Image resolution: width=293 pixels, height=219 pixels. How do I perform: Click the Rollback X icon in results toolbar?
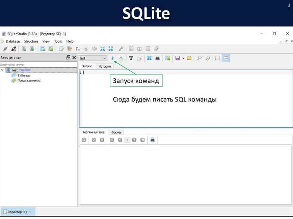point(102,140)
